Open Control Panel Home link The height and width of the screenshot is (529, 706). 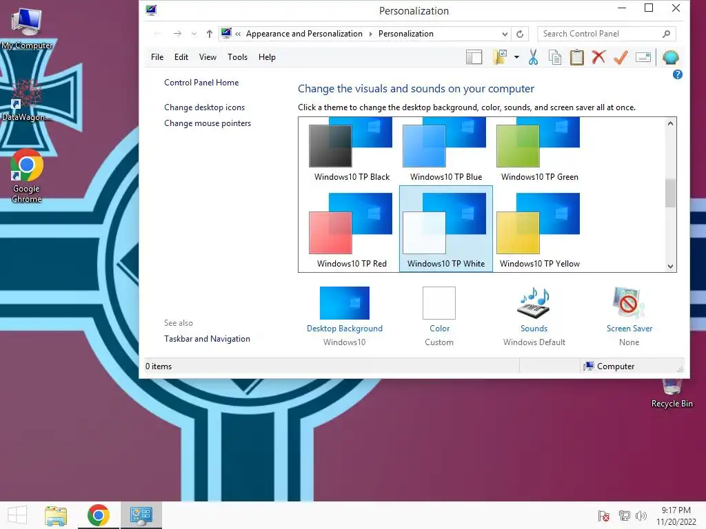pyautogui.click(x=201, y=83)
